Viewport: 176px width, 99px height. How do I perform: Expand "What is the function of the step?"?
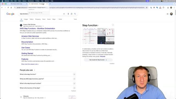pos(48,88)
